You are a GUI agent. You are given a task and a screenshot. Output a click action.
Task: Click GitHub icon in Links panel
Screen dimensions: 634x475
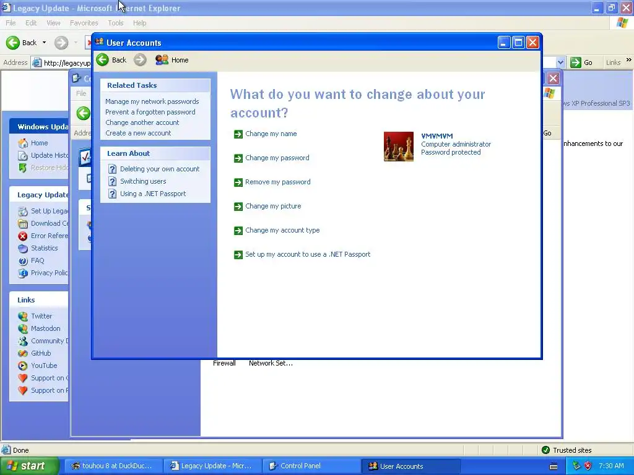23,353
